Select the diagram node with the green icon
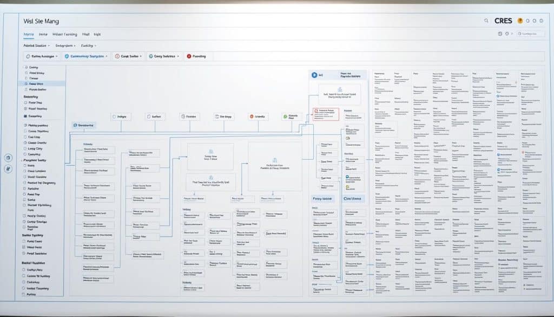 pos(292,117)
